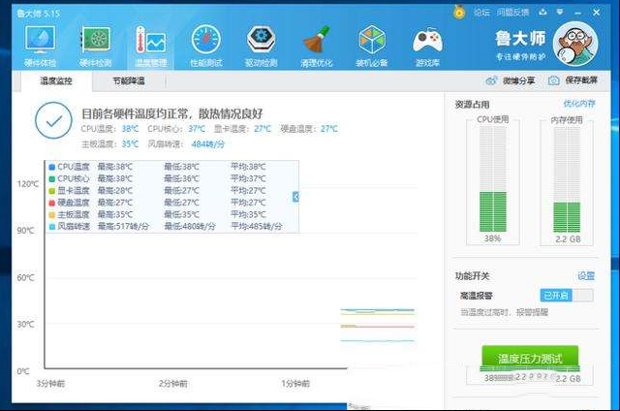Open the 硬件检测 hardware detection icon

pos(95,46)
